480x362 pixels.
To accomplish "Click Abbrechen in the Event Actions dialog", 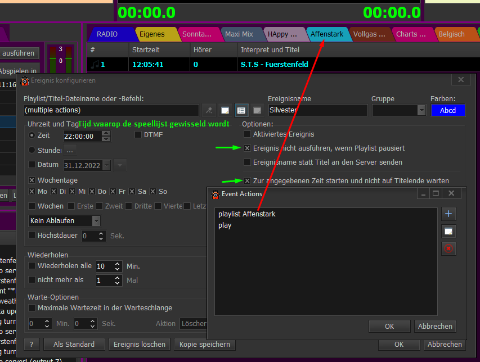I will tap(435, 326).
